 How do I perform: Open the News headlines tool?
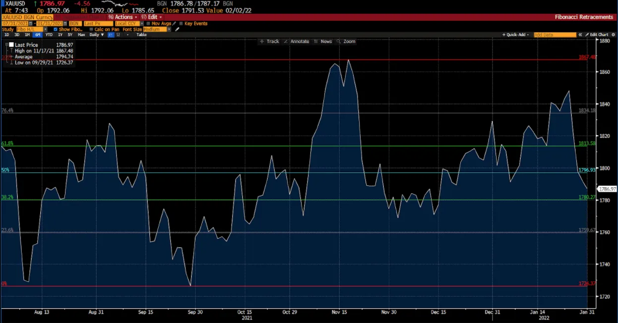click(x=326, y=41)
